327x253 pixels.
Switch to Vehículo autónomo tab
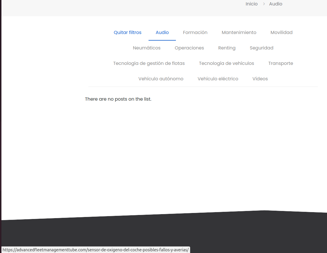(x=161, y=79)
